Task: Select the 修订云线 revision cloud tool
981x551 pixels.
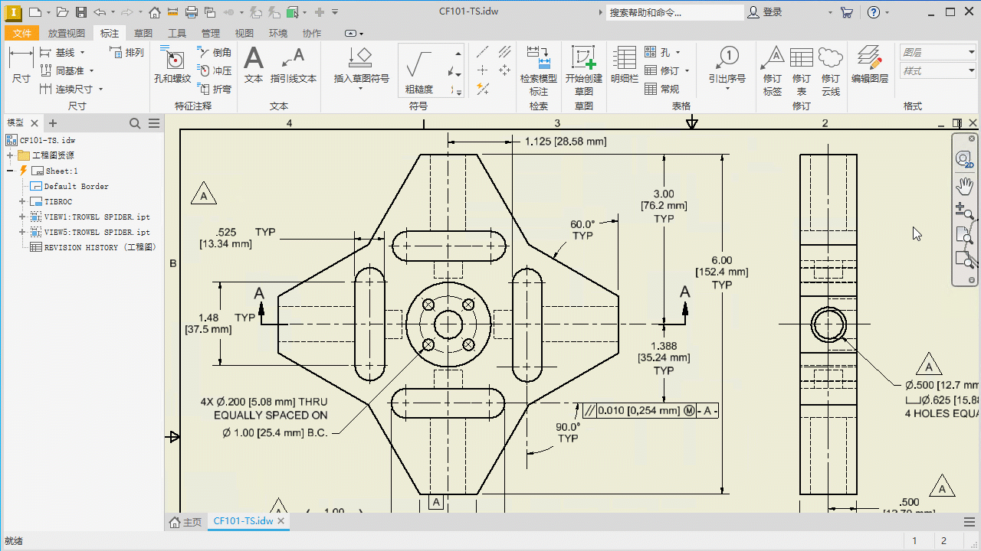Action: click(x=831, y=70)
